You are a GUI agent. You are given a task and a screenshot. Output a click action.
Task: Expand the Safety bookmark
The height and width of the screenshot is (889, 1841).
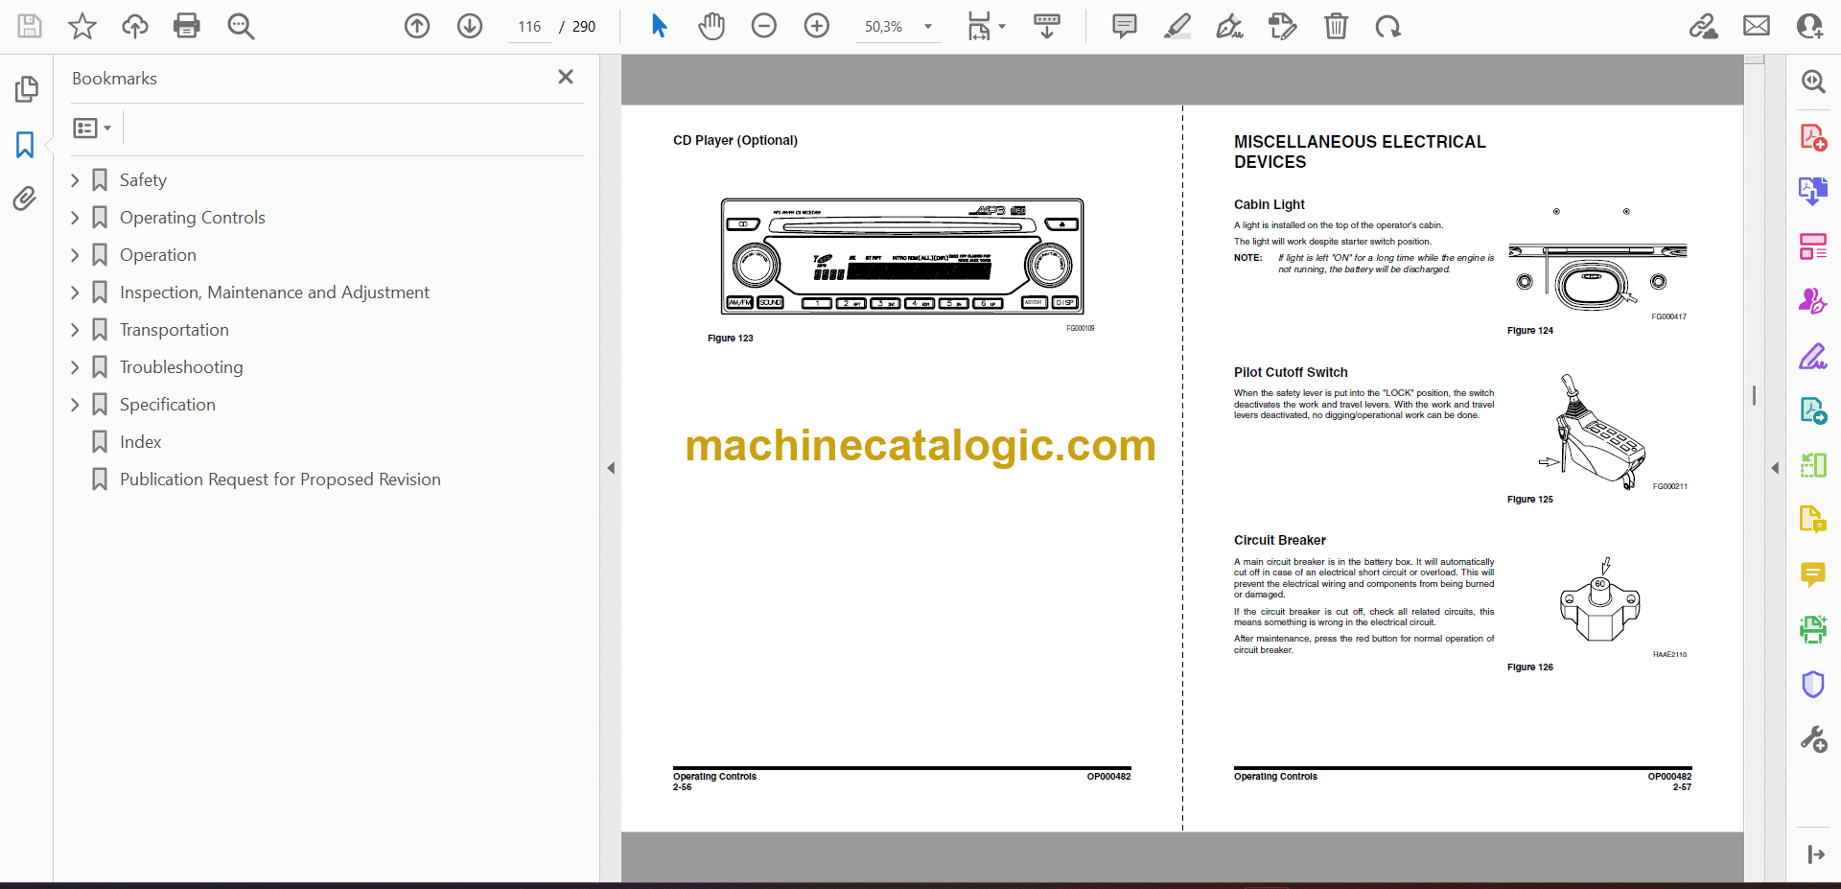pyautogui.click(x=75, y=180)
